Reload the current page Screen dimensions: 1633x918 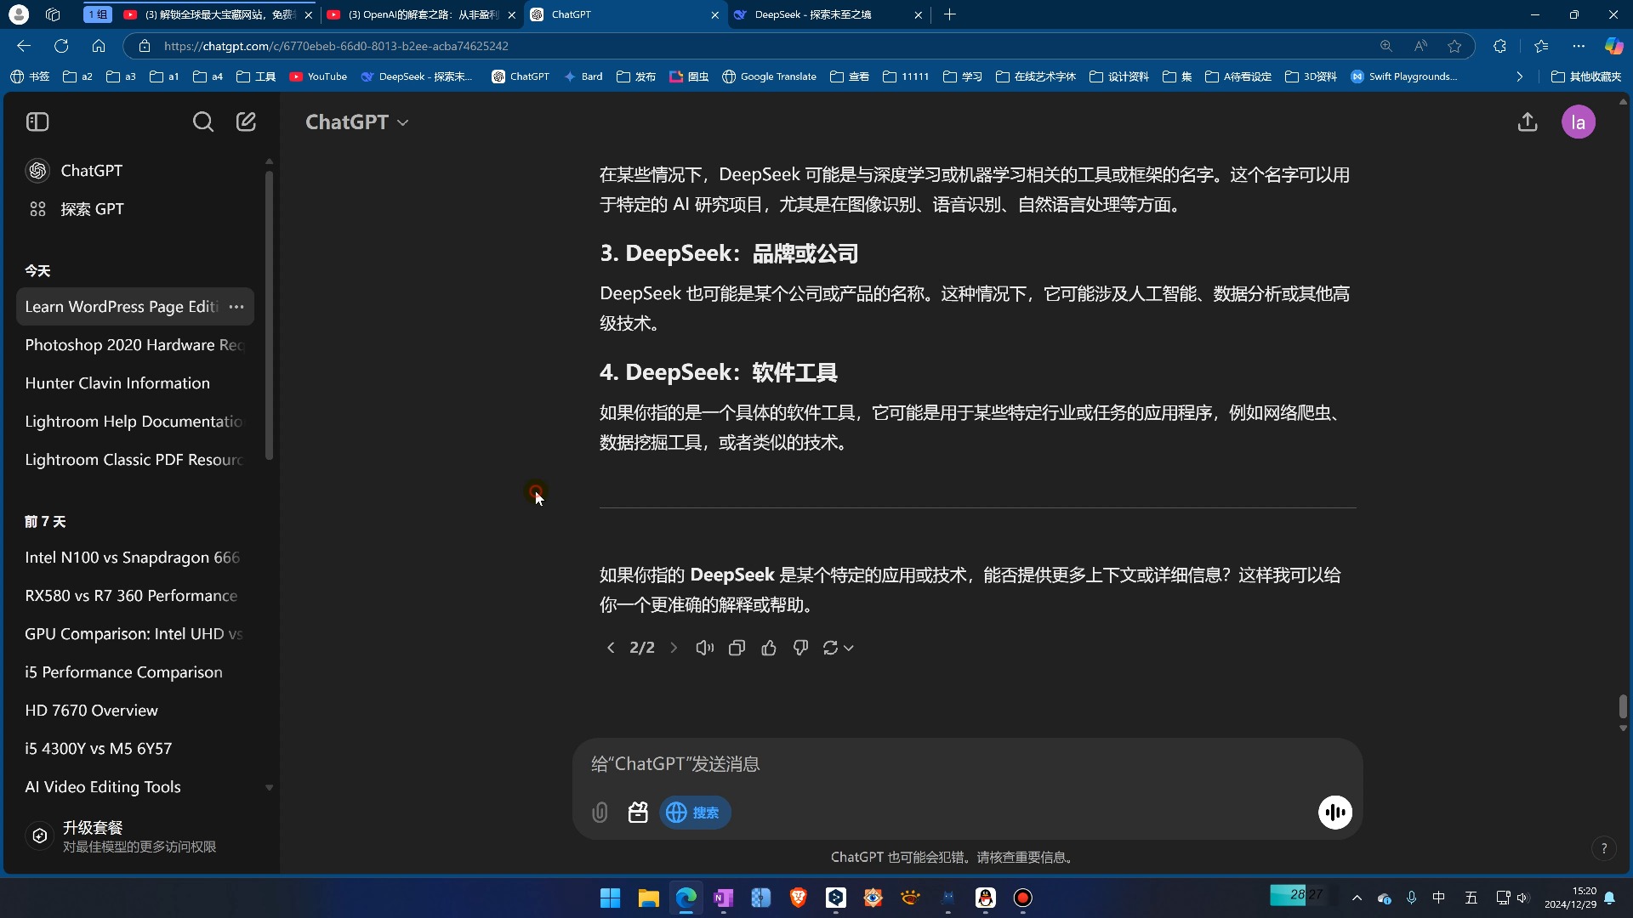click(61, 46)
